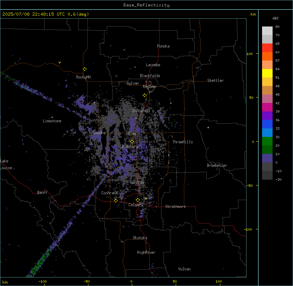
Task: Click the RedDeer city label
Action: click(150, 87)
